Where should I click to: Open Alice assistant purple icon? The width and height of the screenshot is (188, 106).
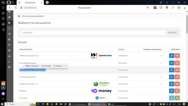[3, 94]
